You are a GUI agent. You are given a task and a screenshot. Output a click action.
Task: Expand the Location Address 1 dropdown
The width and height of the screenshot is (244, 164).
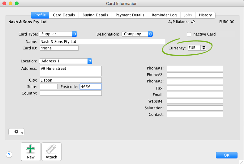(90, 61)
